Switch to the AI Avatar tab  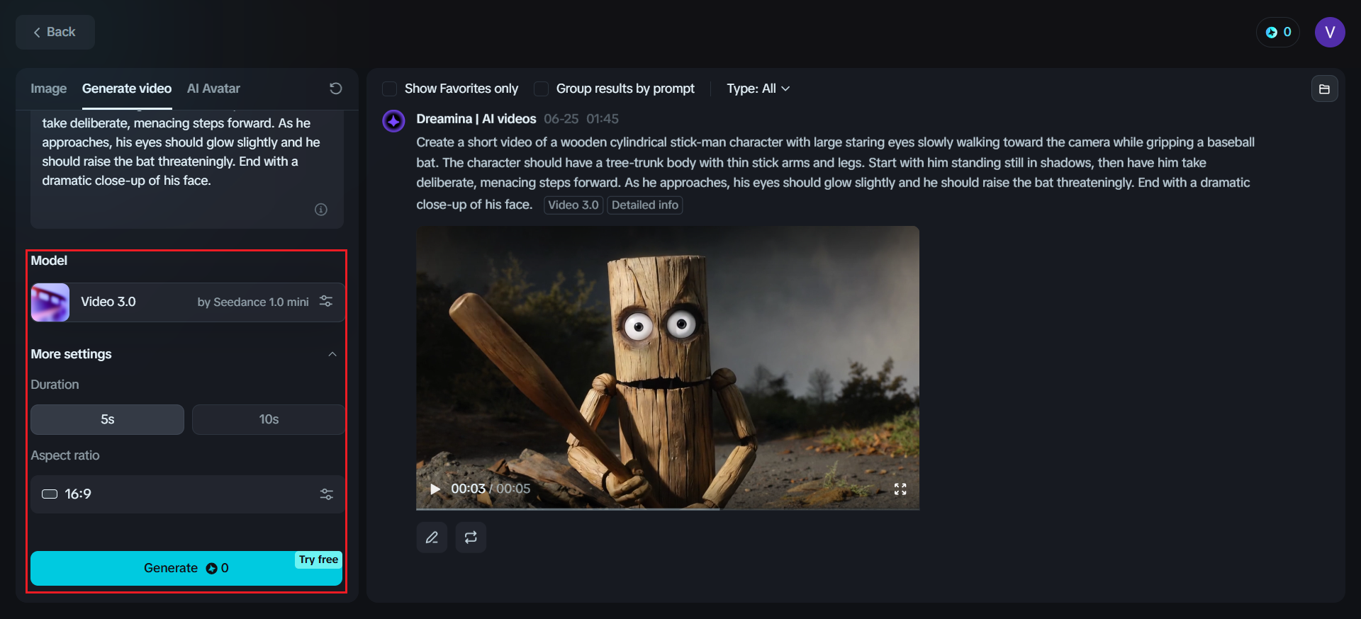(x=213, y=89)
